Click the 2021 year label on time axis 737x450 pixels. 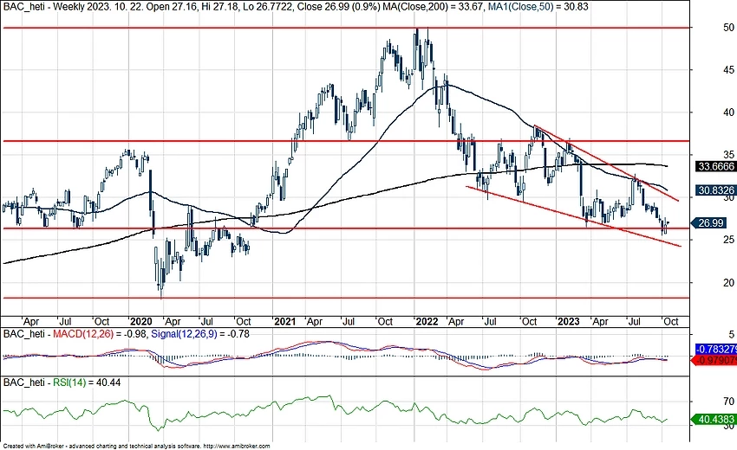click(285, 321)
